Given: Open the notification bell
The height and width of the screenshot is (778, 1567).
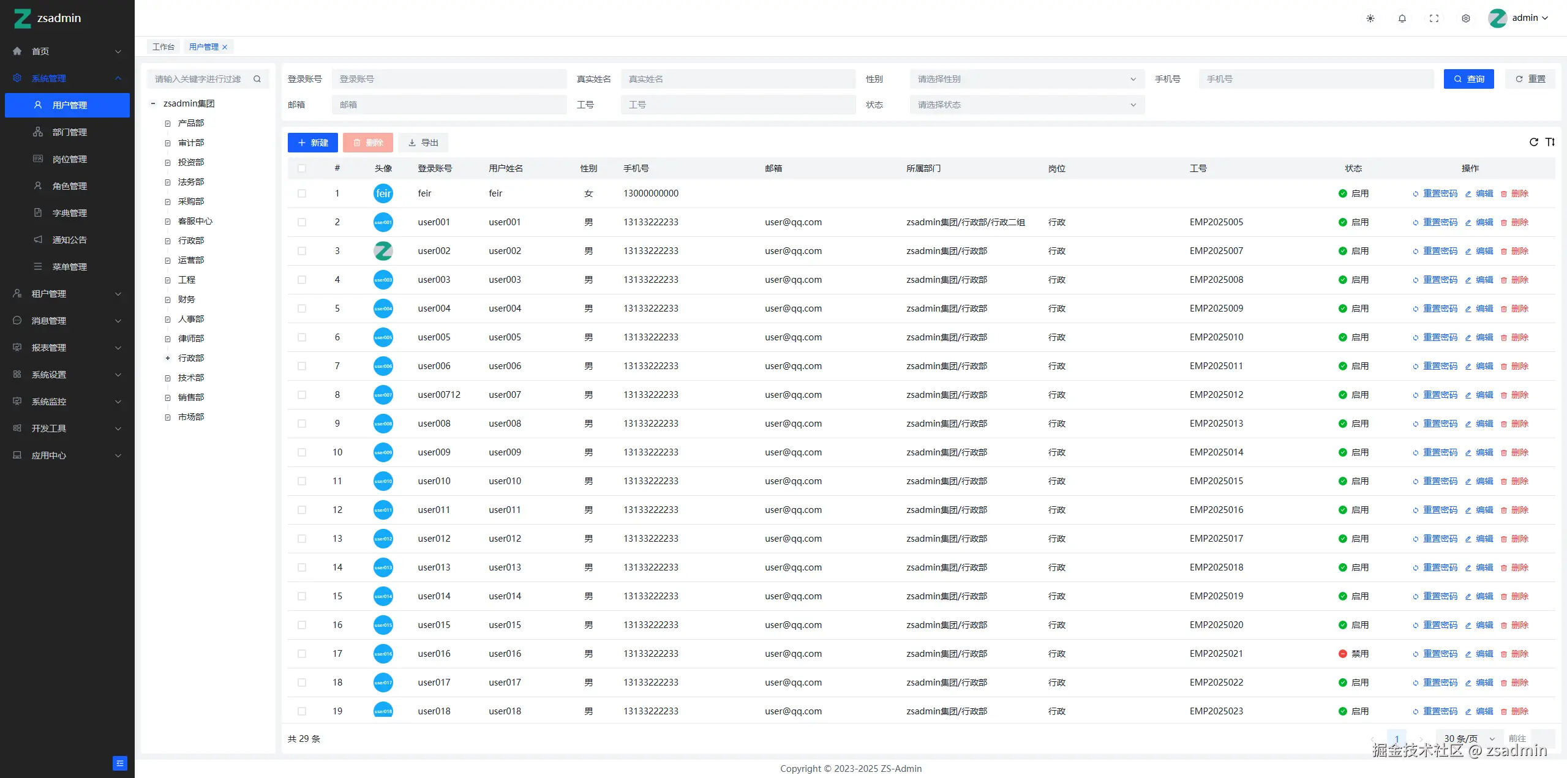Looking at the screenshot, I should coord(1402,18).
